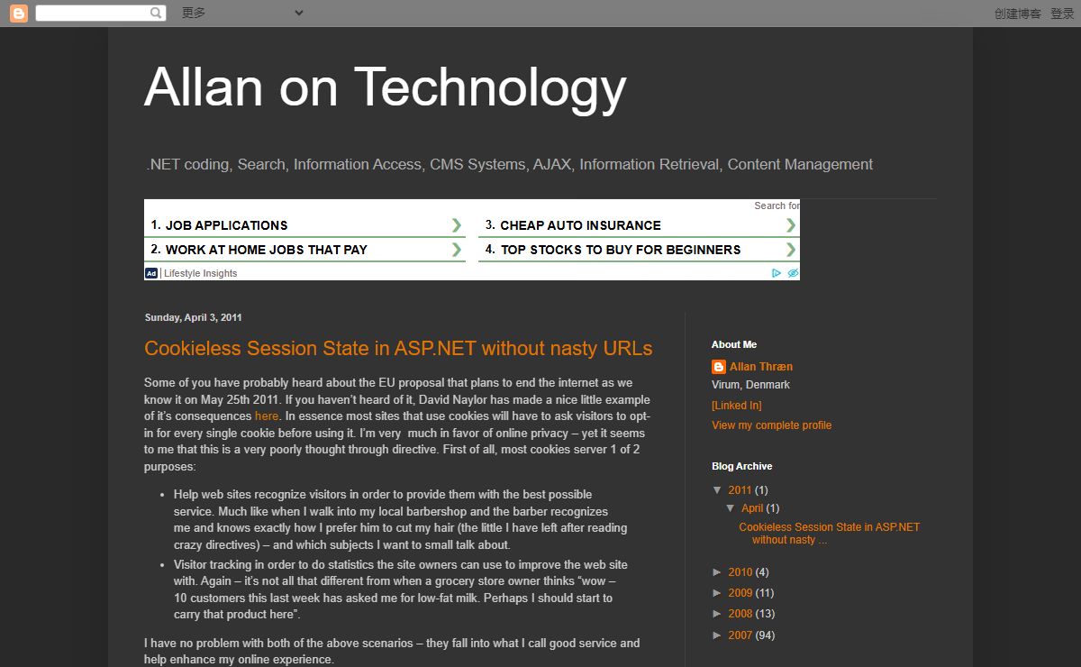Screen dimensions: 1081x667
Task: Click the 创建博客 link
Action: coord(1018,14)
